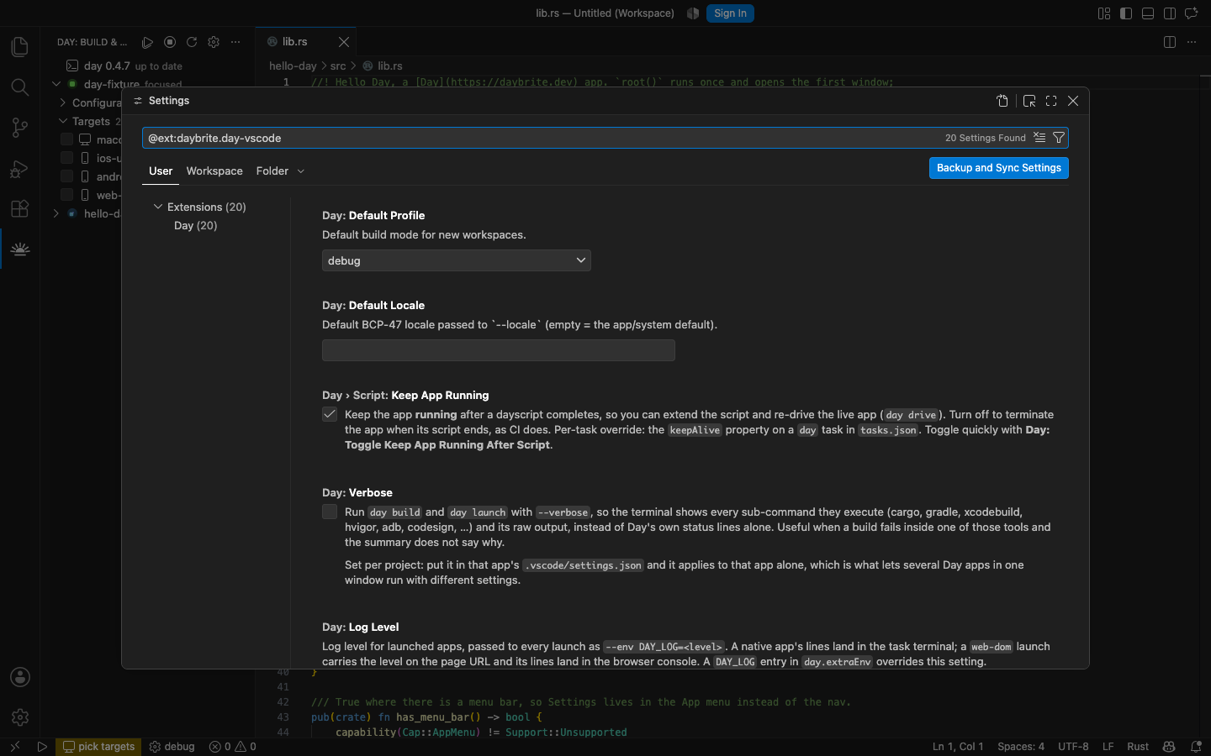Click errors and warnings count in status bar
The image size is (1211, 756).
point(233,747)
